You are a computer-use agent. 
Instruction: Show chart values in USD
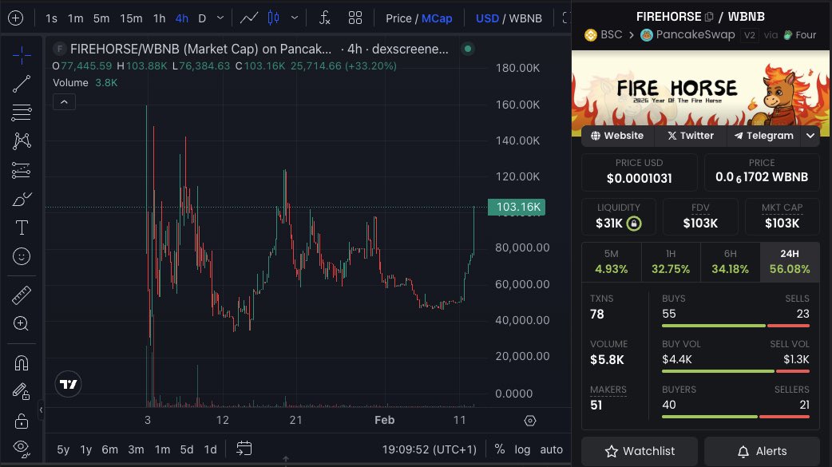click(x=487, y=18)
